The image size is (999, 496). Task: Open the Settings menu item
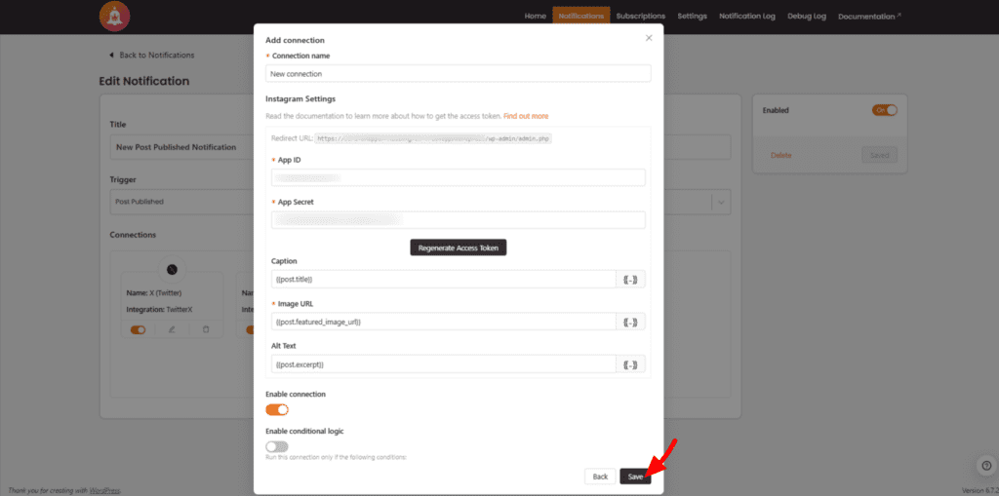click(x=692, y=16)
